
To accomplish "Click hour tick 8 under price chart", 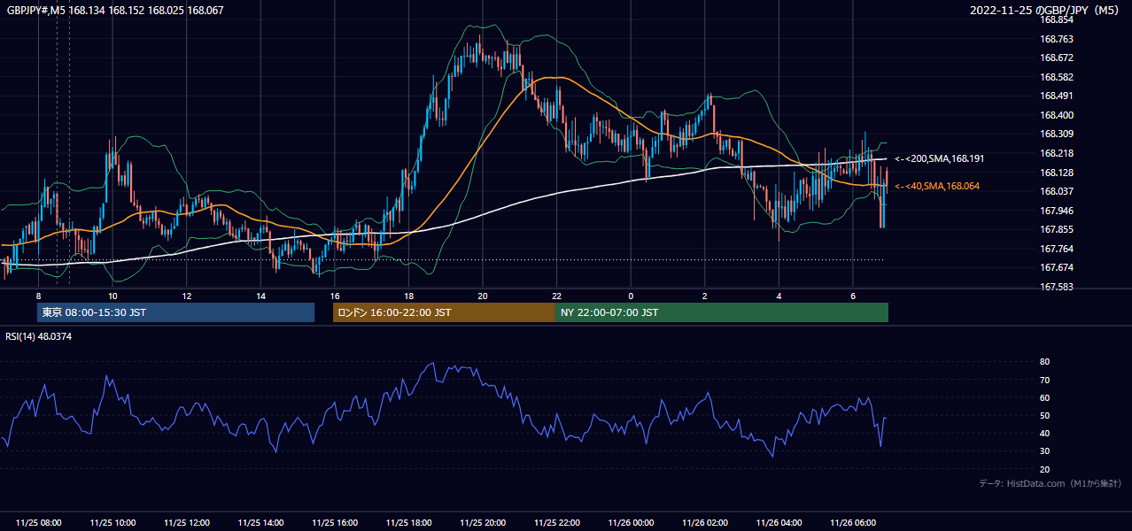I will tap(39, 295).
